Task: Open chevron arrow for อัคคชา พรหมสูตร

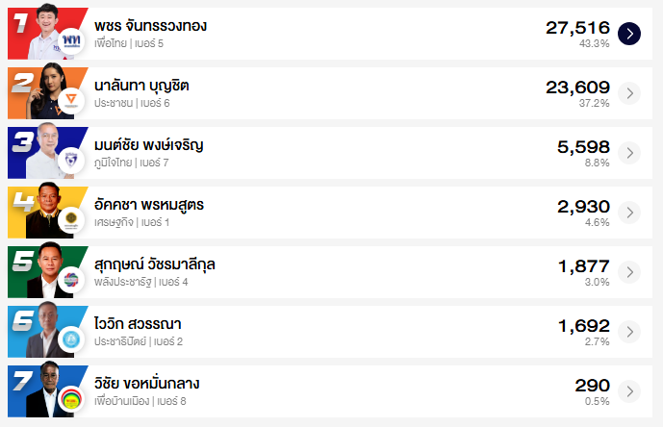Action: tap(628, 213)
